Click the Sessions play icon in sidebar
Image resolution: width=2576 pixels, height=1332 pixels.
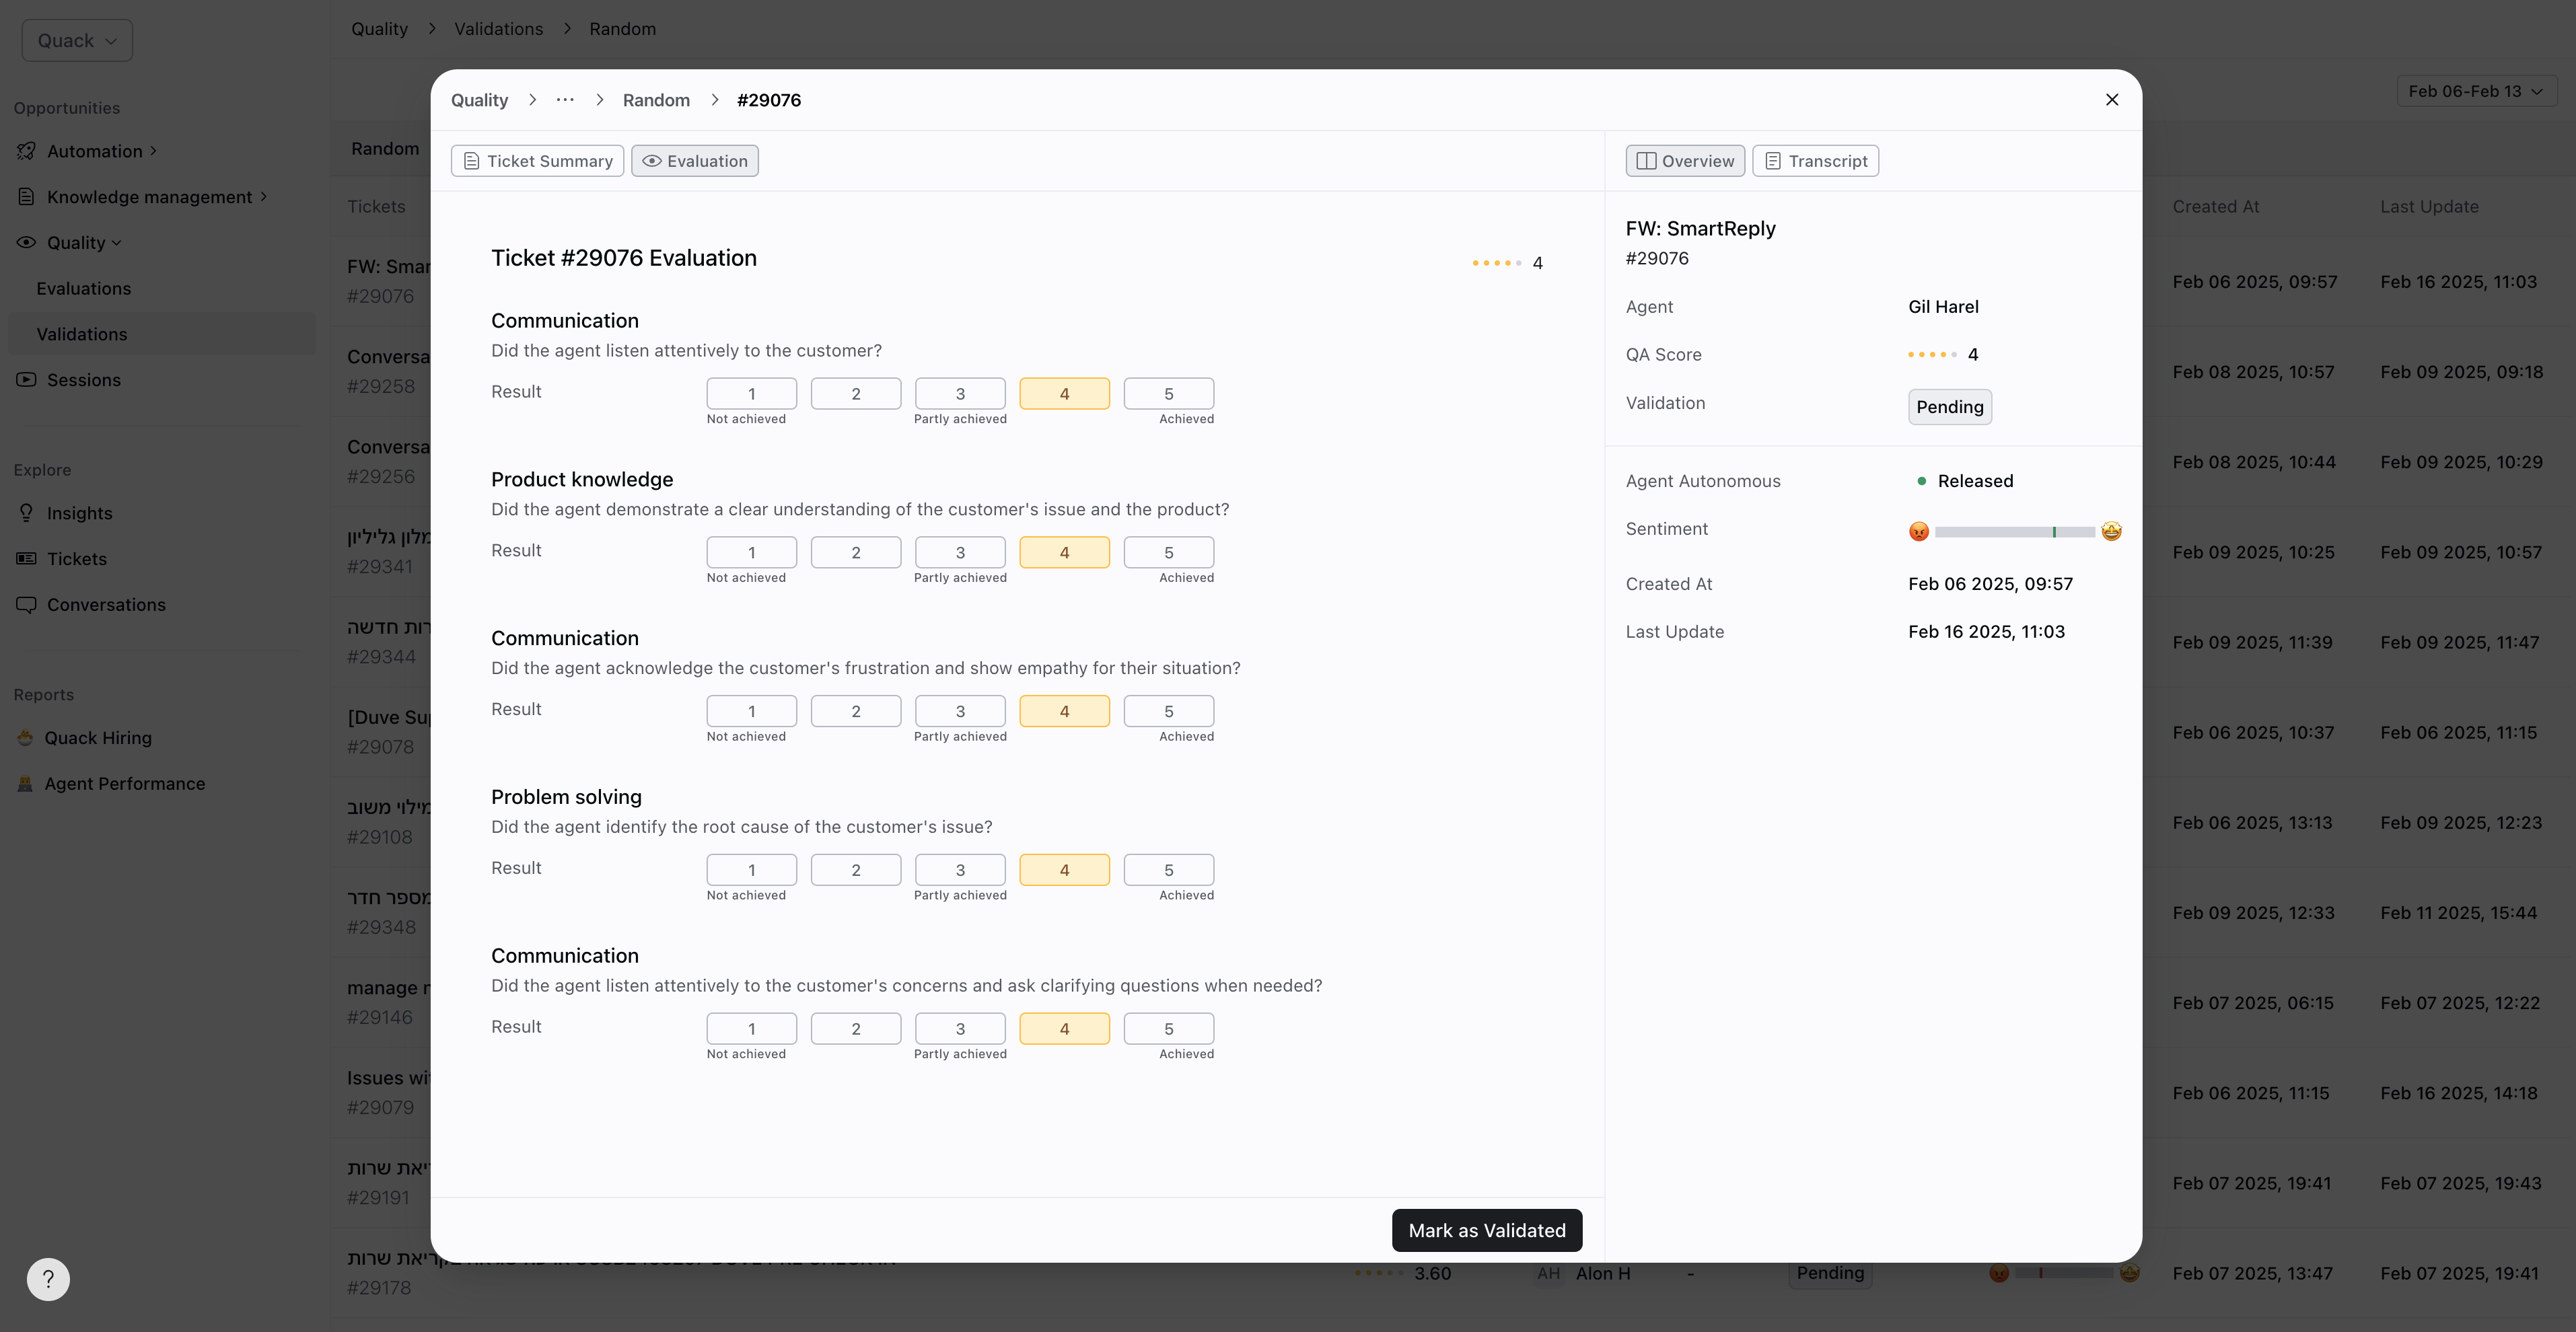pyautogui.click(x=27, y=380)
